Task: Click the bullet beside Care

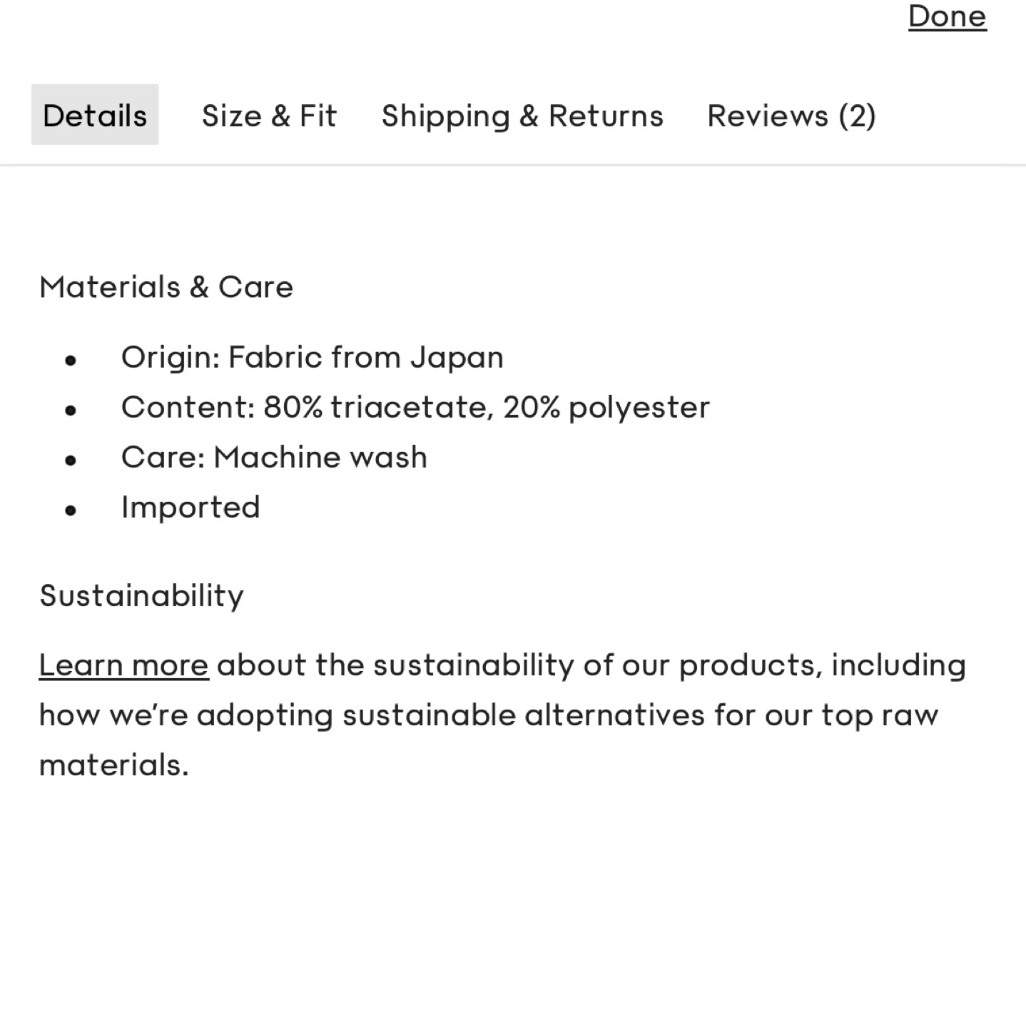Action: pyautogui.click(x=70, y=460)
